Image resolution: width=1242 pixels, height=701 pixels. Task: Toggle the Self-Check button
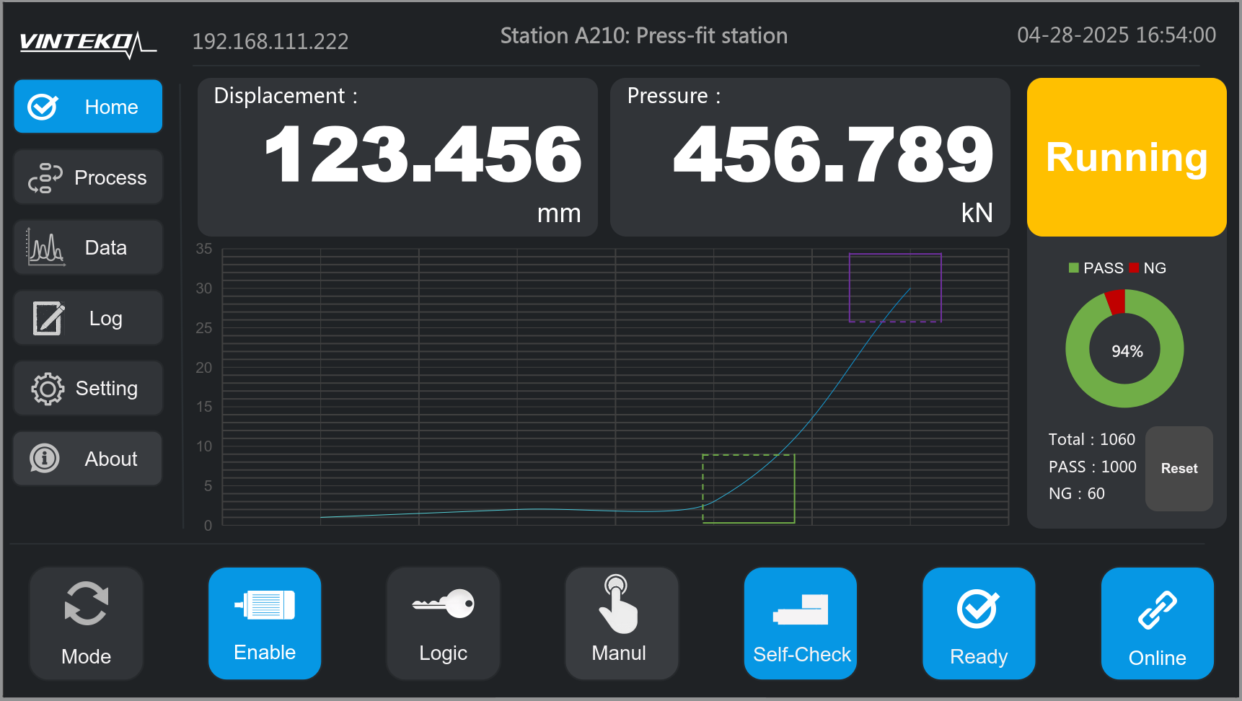(x=801, y=623)
